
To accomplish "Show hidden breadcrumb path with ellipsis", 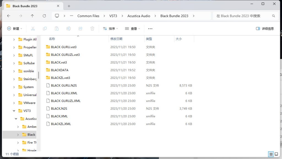I will point(72,16).
